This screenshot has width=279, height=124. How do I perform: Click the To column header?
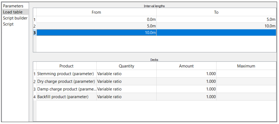(216, 12)
